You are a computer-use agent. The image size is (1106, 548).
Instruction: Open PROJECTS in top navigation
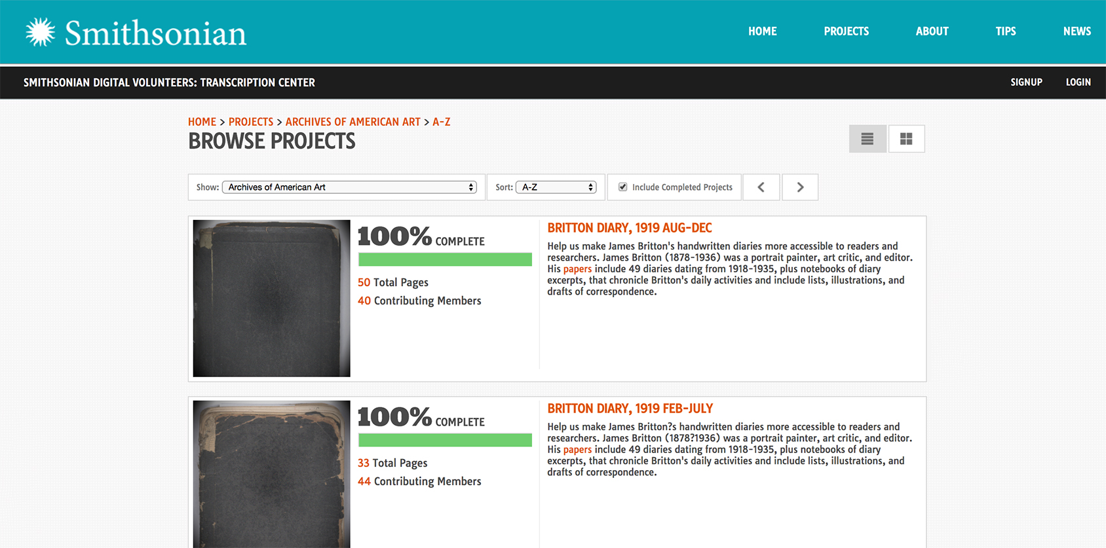coord(847,31)
